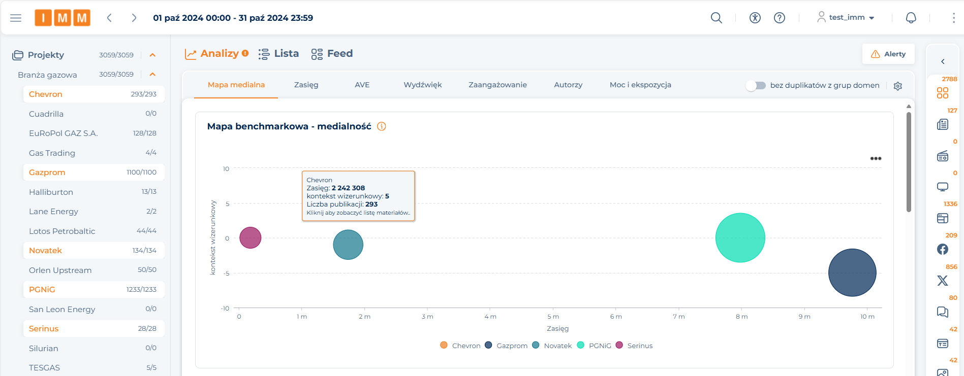Open the help question mark icon
Image resolution: width=964 pixels, height=376 pixels.
(x=780, y=18)
